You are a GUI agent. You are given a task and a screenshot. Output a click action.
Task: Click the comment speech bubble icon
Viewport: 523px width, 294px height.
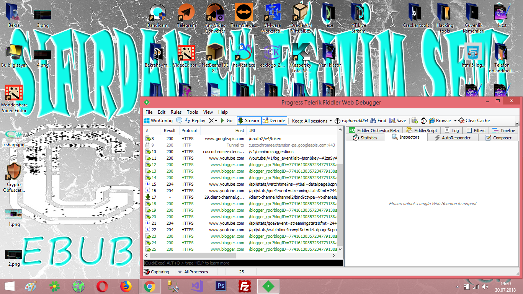(x=179, y=121)
